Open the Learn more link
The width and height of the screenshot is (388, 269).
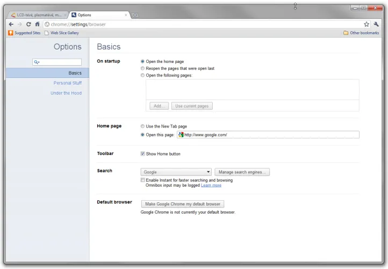coord(211,185)
